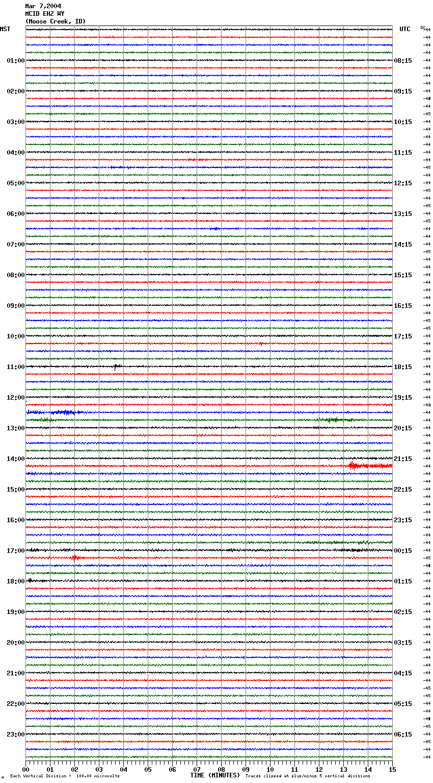
Task: Select the 09:00 MST time label
Action: [16, 306]
